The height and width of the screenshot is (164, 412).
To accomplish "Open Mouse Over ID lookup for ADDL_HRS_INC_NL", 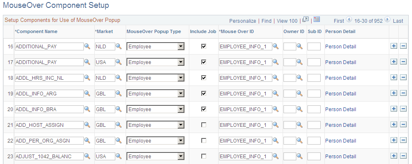I will (x=276, y=78).
